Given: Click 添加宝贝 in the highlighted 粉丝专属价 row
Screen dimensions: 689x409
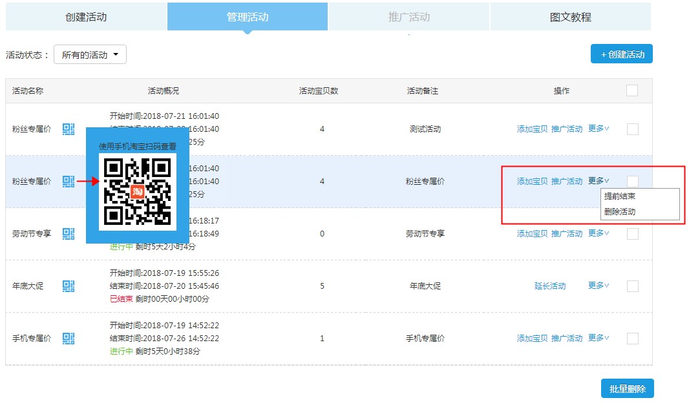Looking at the screenshot, I should [532, 181].
